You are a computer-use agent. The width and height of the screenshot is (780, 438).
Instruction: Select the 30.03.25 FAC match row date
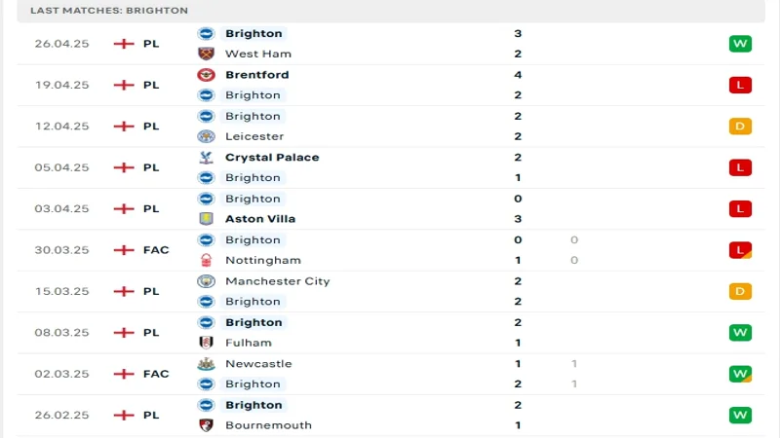[61, 250]
